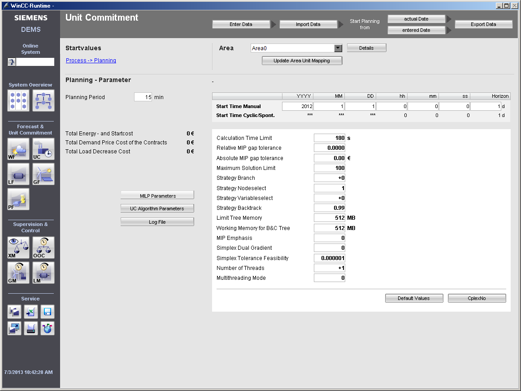Open the LM load management icon
This screenshot has height=391, width=521.
[43, 273]
